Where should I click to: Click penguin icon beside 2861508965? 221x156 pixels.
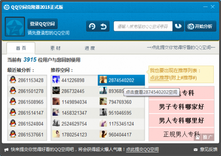(x=13, y=101)
